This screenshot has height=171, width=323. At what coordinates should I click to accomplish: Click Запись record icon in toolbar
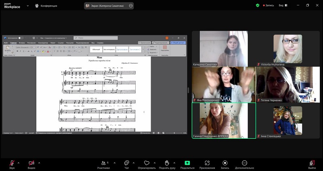pos(225,163)
